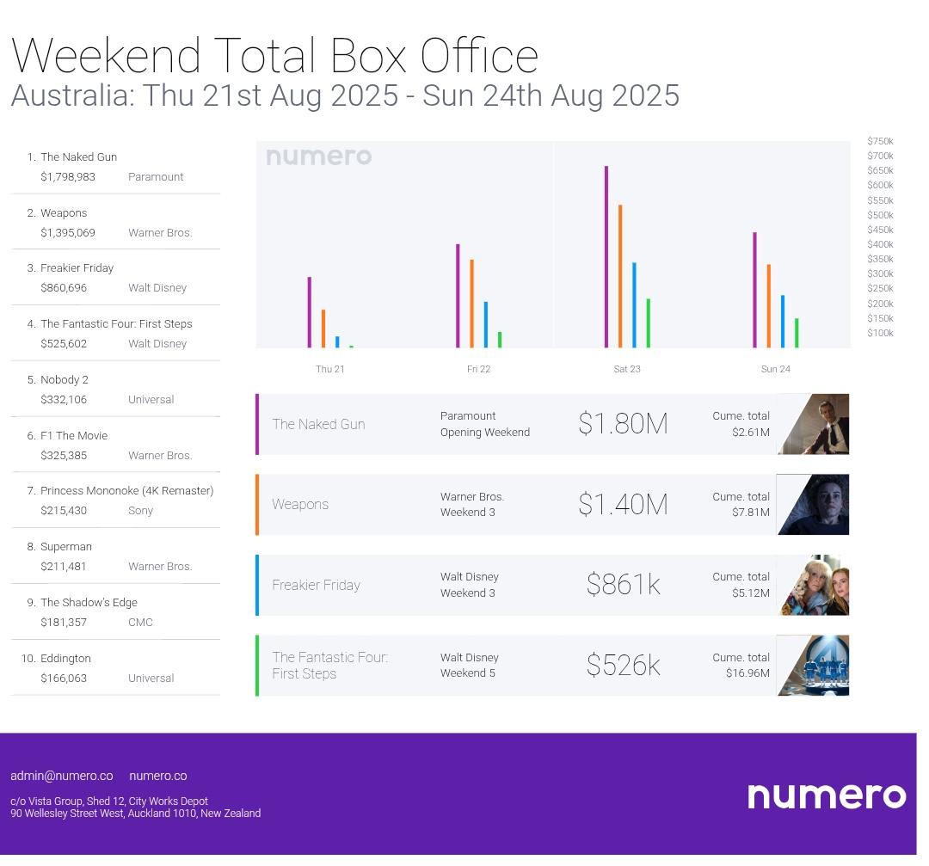Click the Cume. total $7.81M value

[x=751, y=513]
